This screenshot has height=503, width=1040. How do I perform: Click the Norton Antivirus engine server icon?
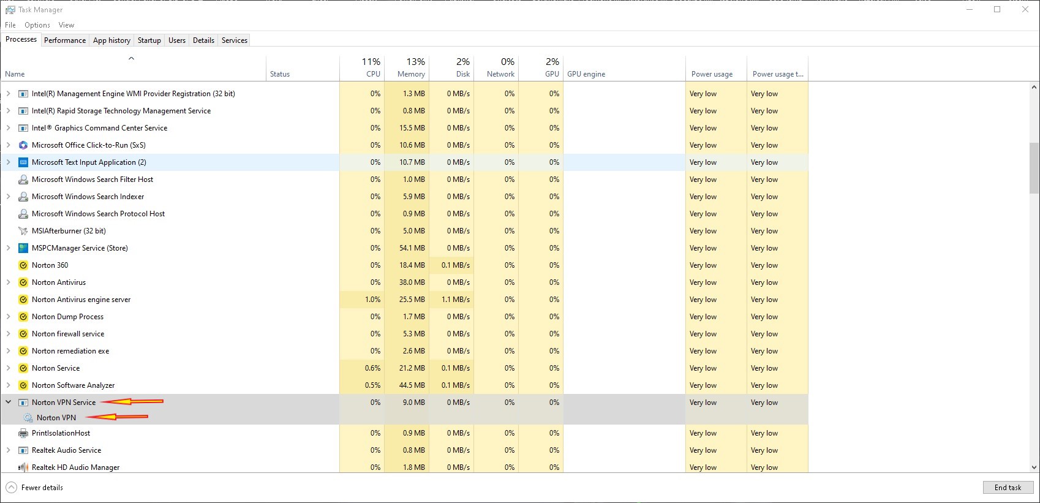coord(23,300)
